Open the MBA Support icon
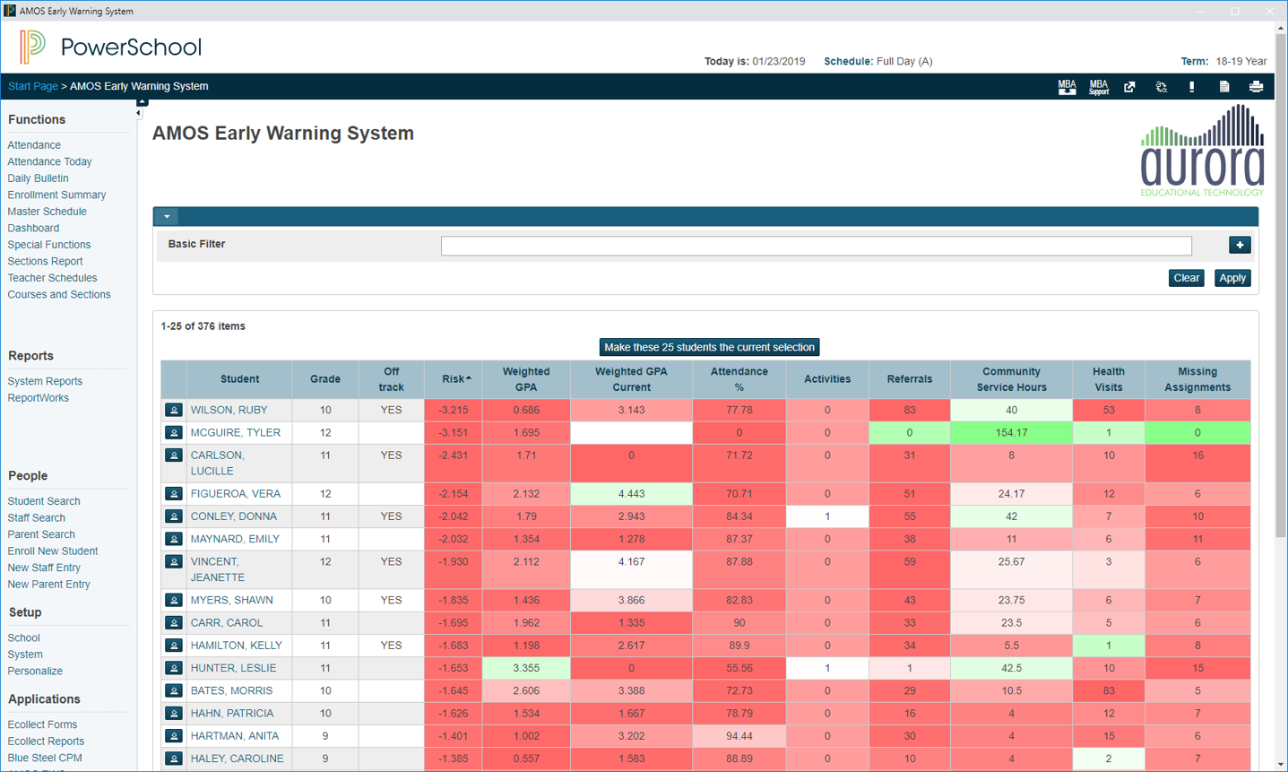The width and height of the screenshot is (1288, 772). click(1098, 87)
